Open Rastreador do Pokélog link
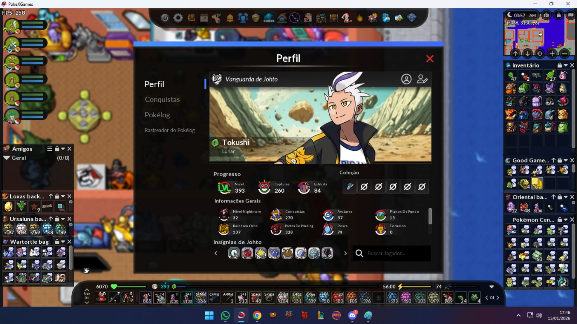The width and height of the screenshot is (577, 324). coord(170,130)
